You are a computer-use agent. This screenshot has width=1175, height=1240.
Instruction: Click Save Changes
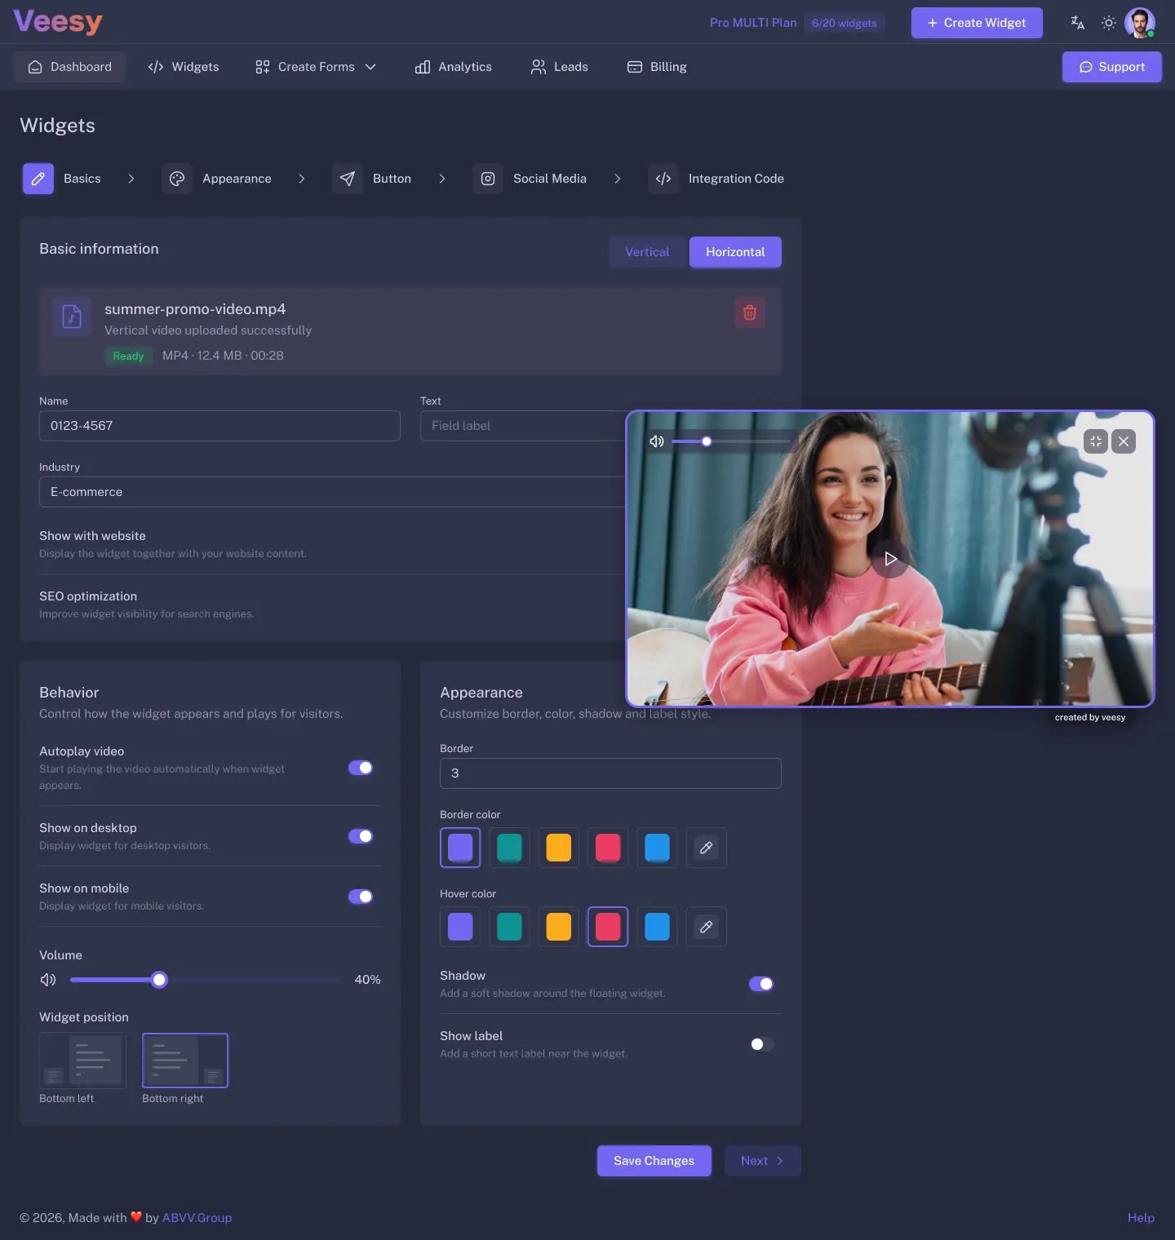coord(654,1161)
